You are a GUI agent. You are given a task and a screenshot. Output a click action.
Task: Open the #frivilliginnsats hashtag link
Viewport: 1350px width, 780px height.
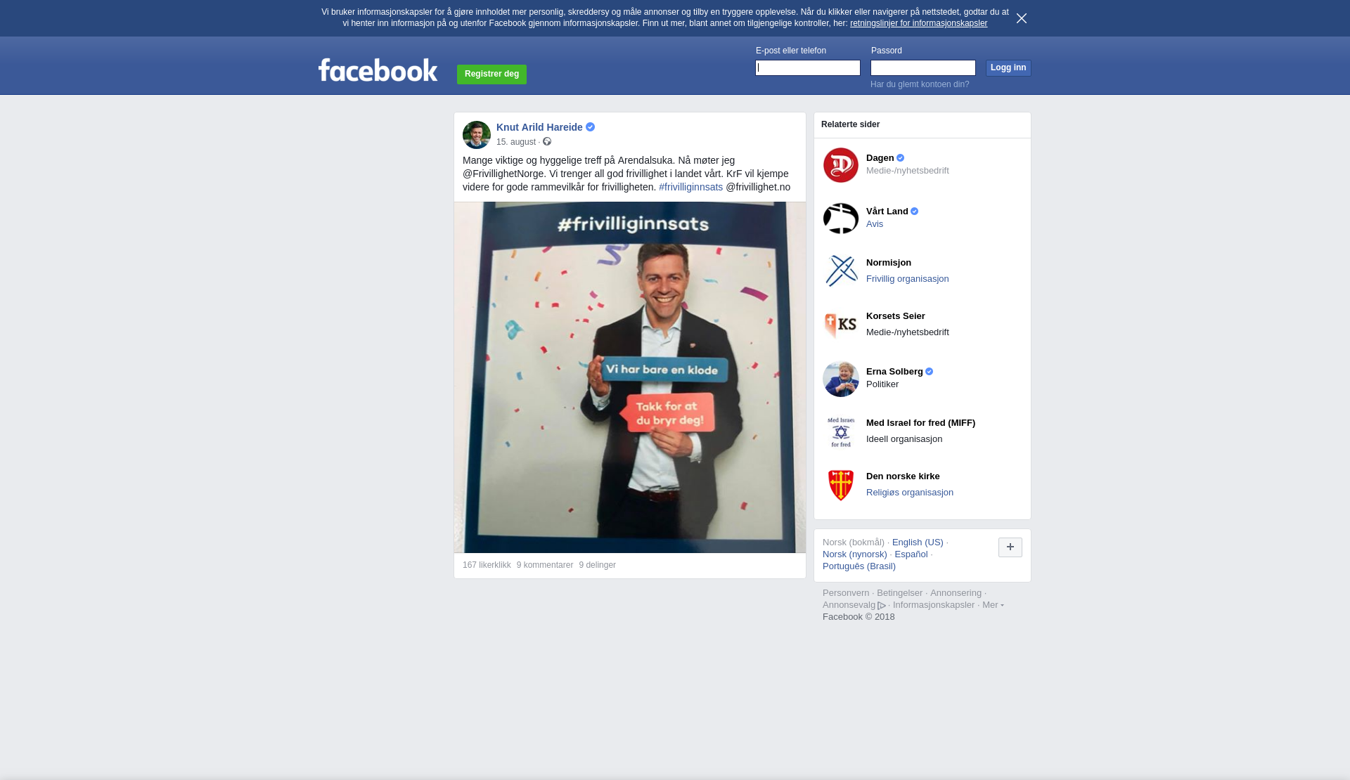click(x=690, y=187)
